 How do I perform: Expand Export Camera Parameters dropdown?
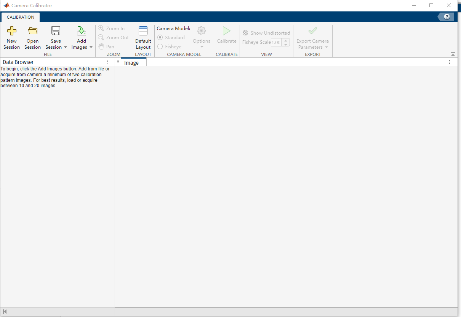click(x=327, y=47)
